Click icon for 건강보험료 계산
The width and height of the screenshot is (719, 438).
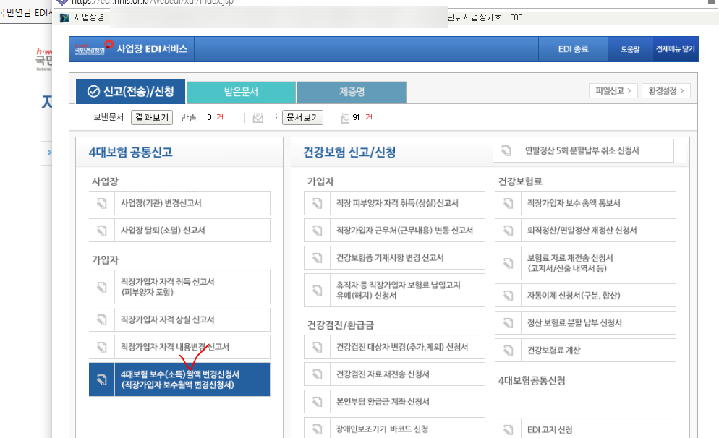coord(508,351)
